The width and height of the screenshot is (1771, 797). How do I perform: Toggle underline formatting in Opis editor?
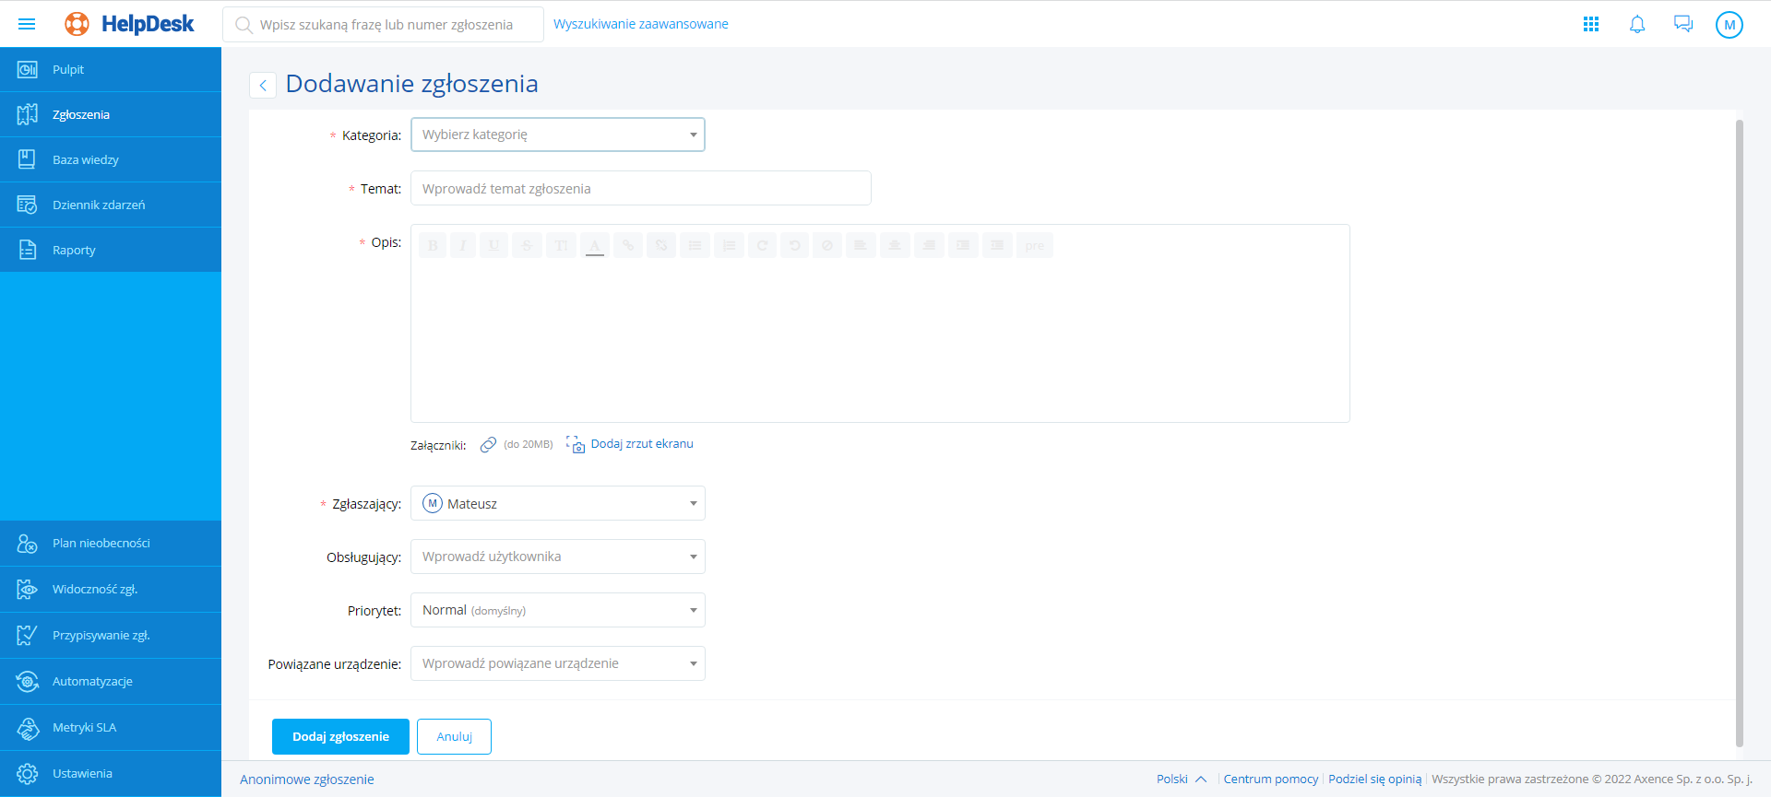pyautogui.click(x=493, y=246)
